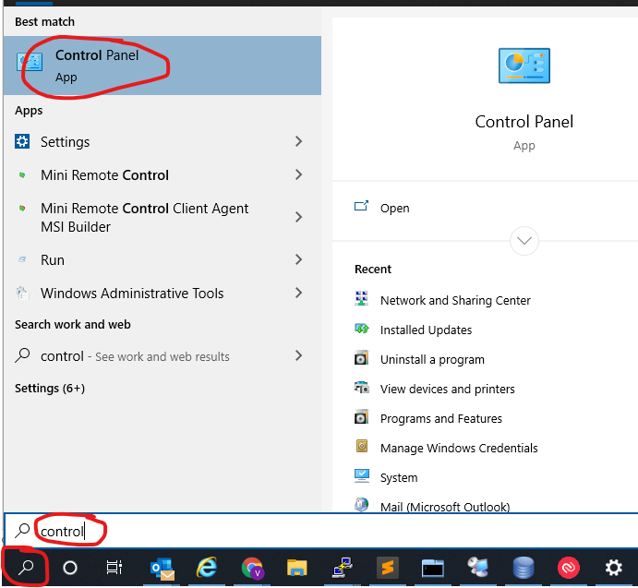
Task: Open Network and Sharing Center recent item
Action: pyautogui.click(x=455, y=300)
